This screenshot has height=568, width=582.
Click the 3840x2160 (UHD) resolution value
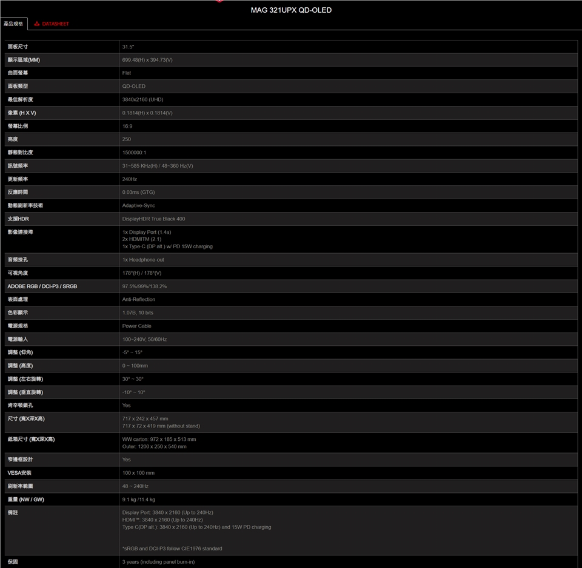pyautogui.click(x=142, y=99)
